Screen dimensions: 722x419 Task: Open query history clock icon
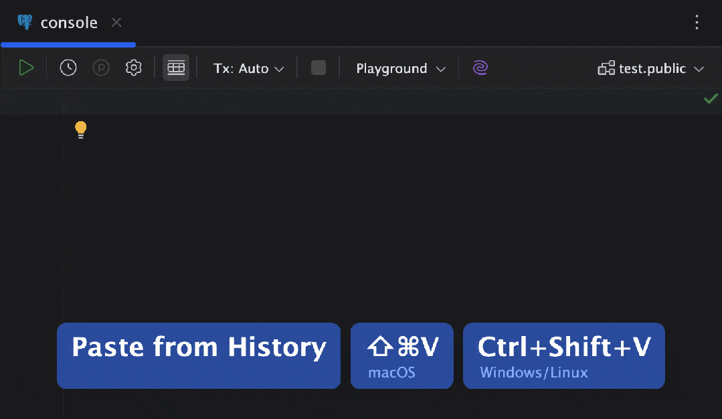pos(68,68)
